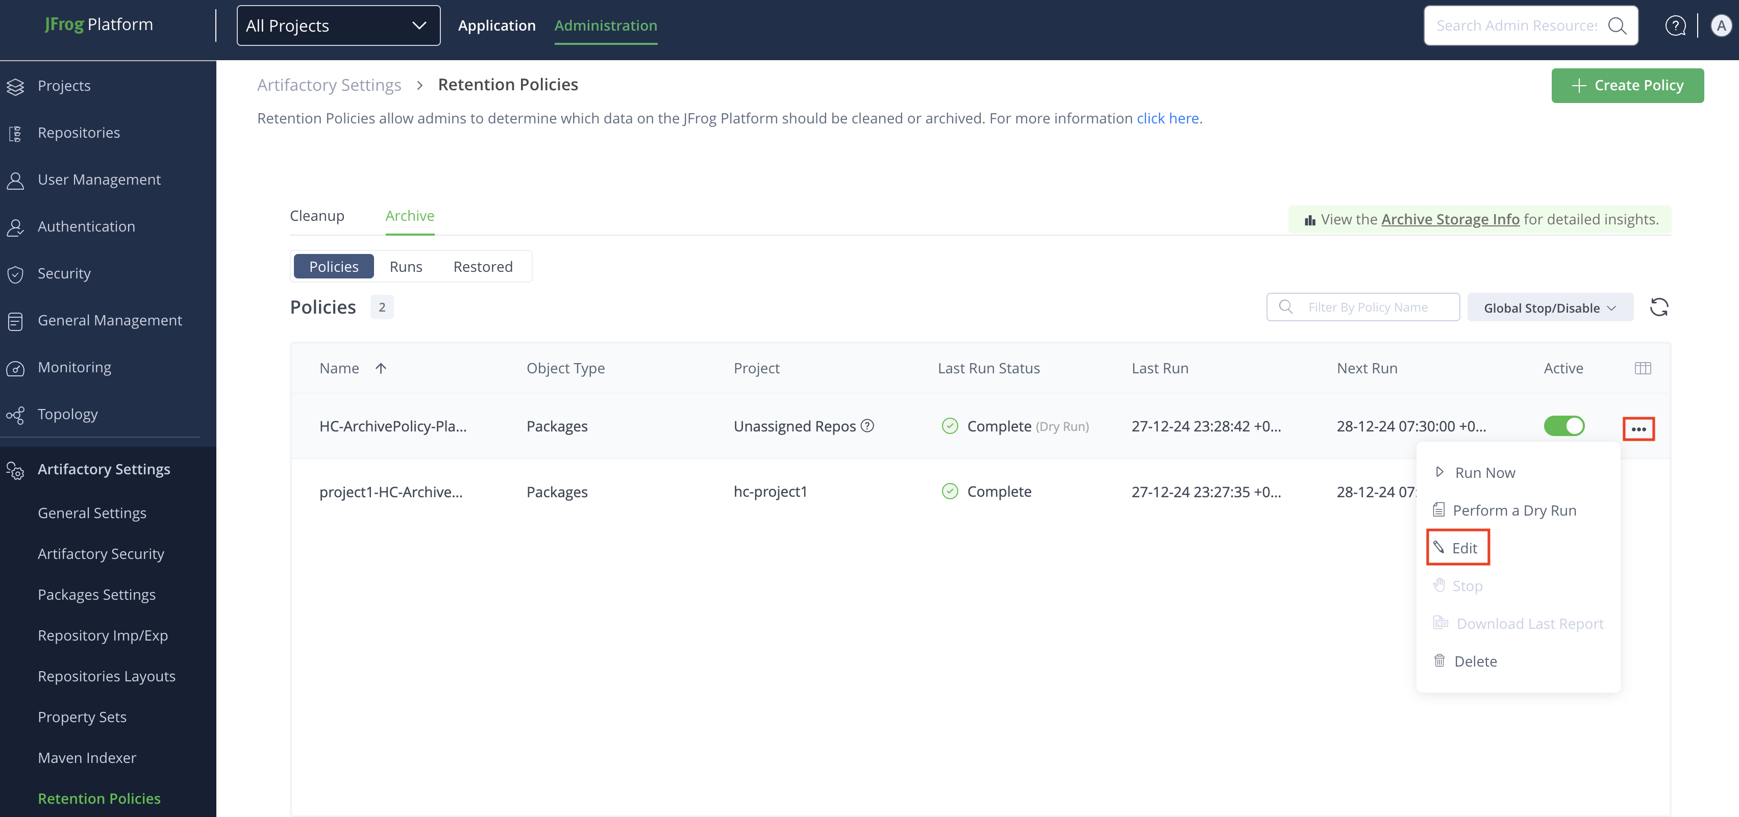This screenshot has height=817, width=1739.
Task: Open the user avatar icon
Action: coord(1721,25)
